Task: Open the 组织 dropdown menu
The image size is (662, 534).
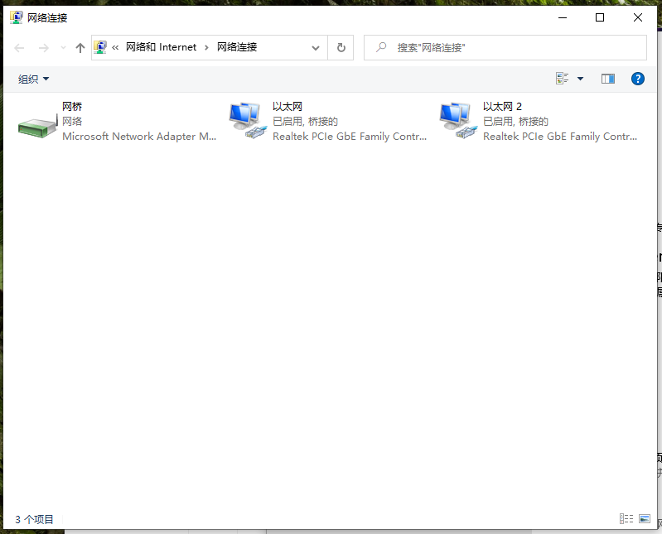Action: pos(34,79)
